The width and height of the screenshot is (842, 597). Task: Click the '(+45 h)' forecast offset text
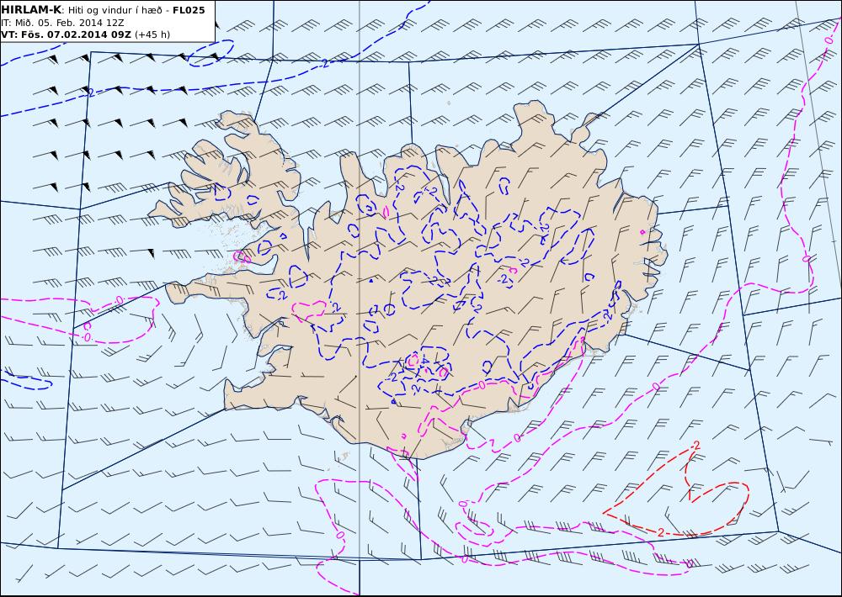[x=152, y=34]
